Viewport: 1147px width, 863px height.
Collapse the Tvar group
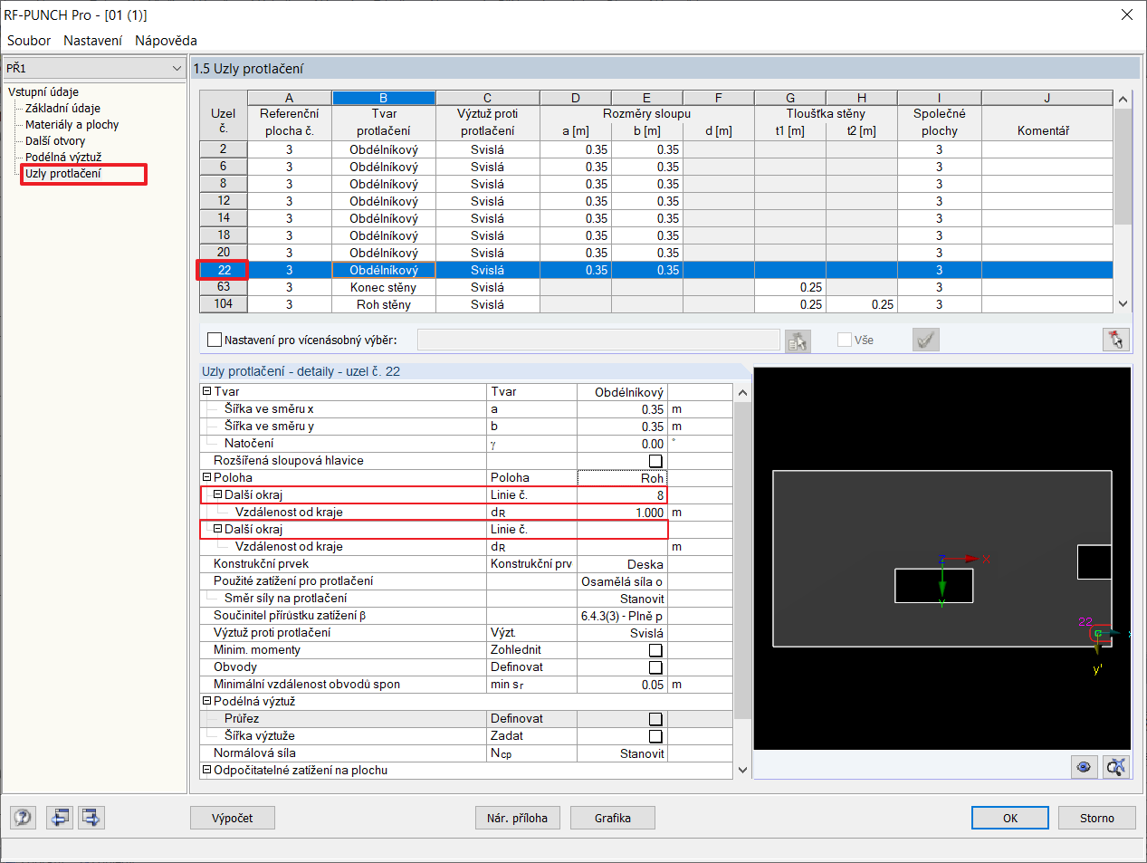pos(206,392)
